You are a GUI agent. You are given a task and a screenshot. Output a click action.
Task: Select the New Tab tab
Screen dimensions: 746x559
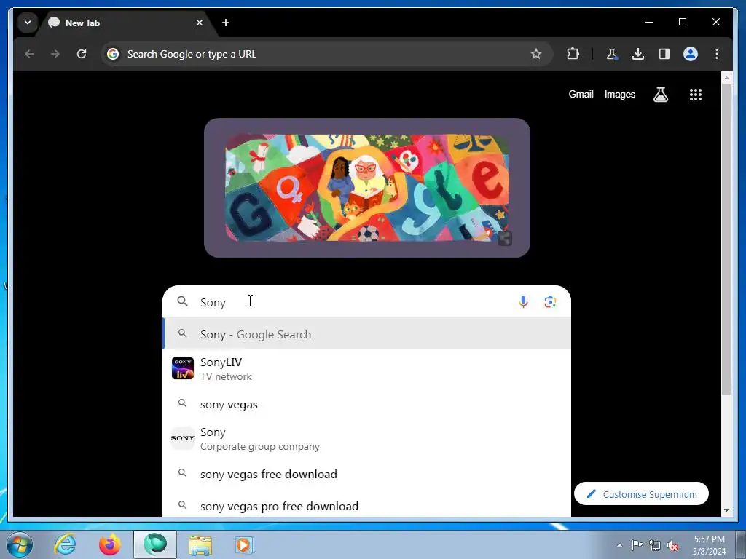click(125, 23)
